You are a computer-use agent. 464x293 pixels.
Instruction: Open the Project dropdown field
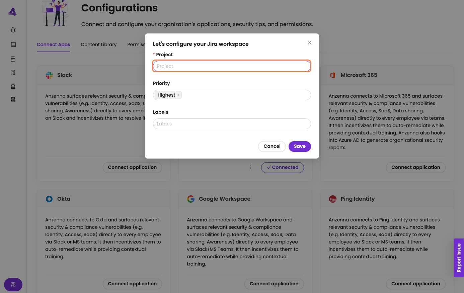click(x=232, y=66)
